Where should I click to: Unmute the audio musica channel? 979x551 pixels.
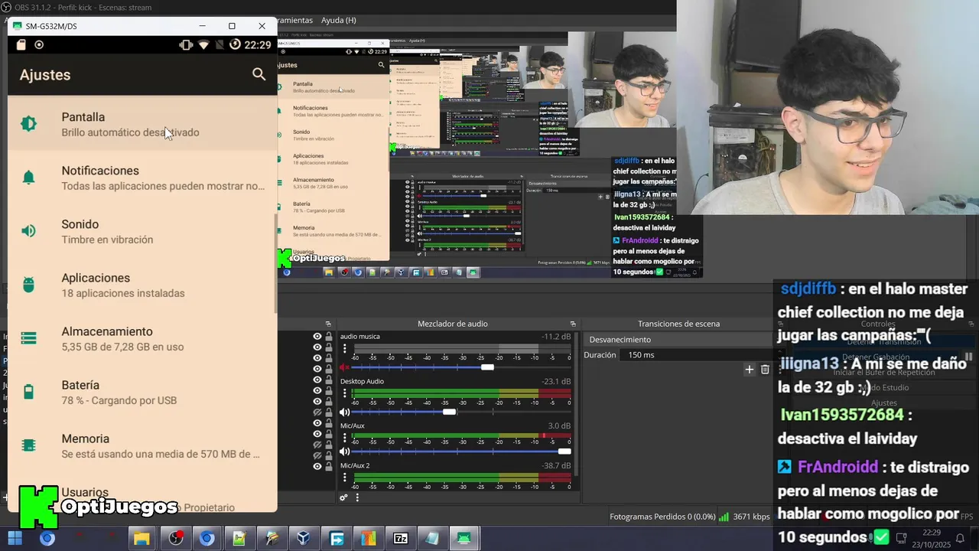pos(344,367)
